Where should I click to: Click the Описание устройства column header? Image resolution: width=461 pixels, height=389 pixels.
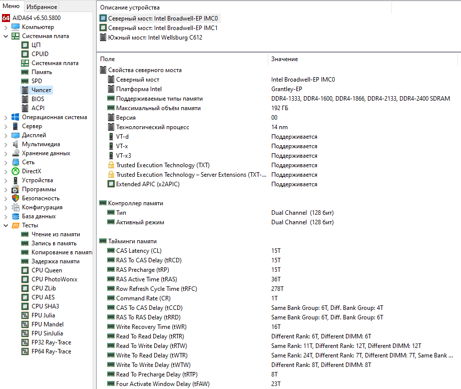[x=244, y=8]
